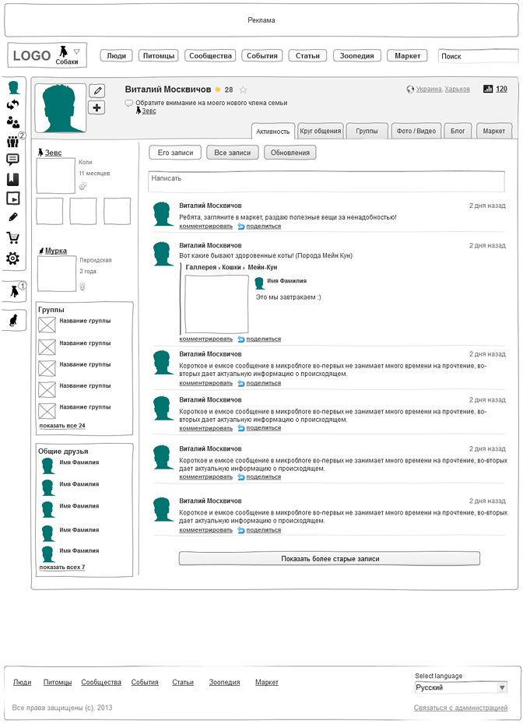523x724 pixels.
Task: Click the plus button beside avatar
Action: pos(97,107)
